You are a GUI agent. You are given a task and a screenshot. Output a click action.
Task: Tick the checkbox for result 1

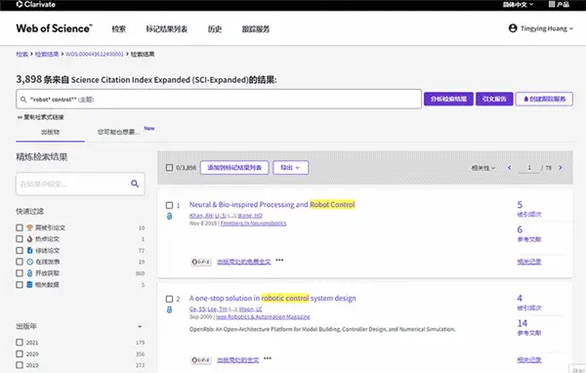(169, 205)
